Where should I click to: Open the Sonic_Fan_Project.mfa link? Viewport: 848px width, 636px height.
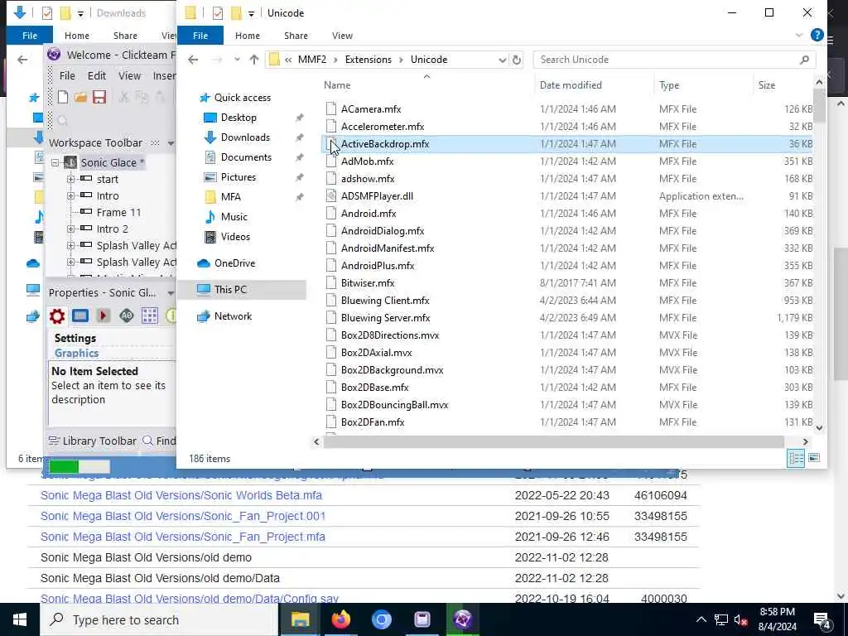point(183,537)
